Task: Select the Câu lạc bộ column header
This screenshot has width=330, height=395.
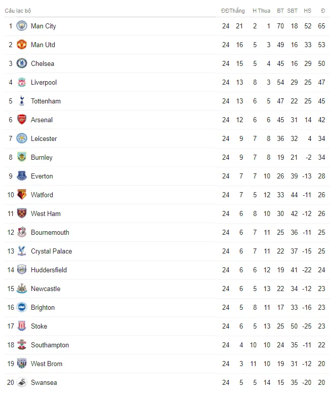Action: [x=18, y=11]
